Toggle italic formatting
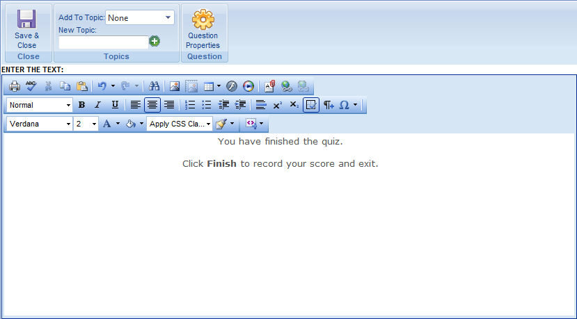The width and height of the screenshot is (577, 319). [98, 105]
